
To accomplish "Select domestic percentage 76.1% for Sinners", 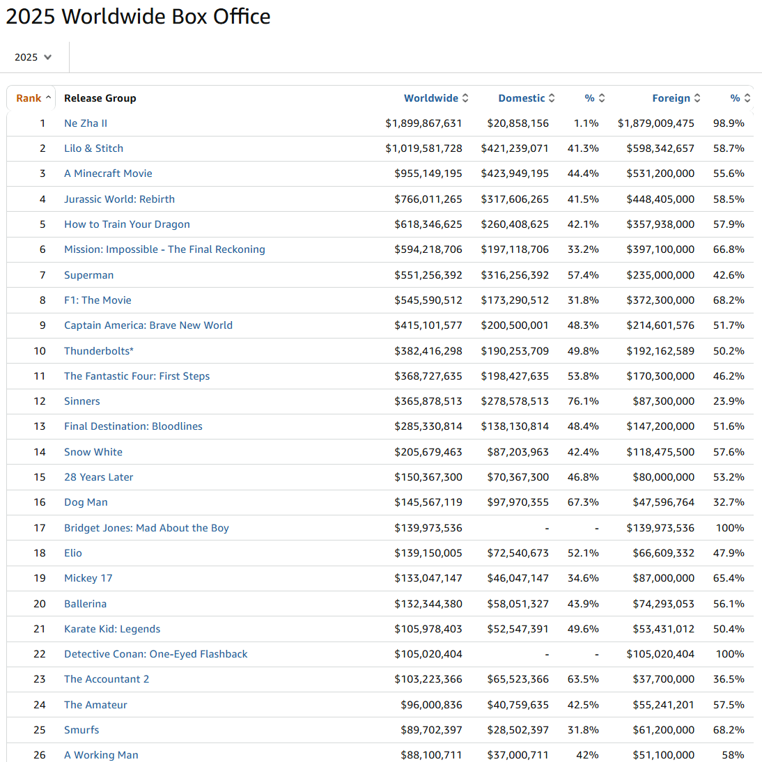I will (583, 401).
